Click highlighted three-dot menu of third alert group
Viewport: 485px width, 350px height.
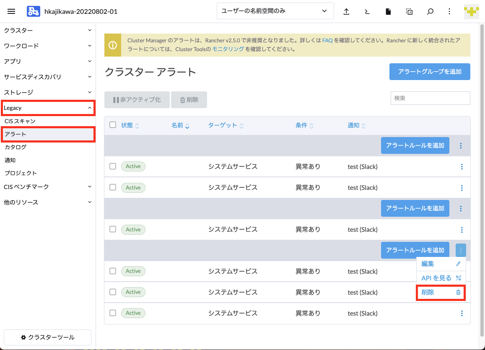coord(461,250)
